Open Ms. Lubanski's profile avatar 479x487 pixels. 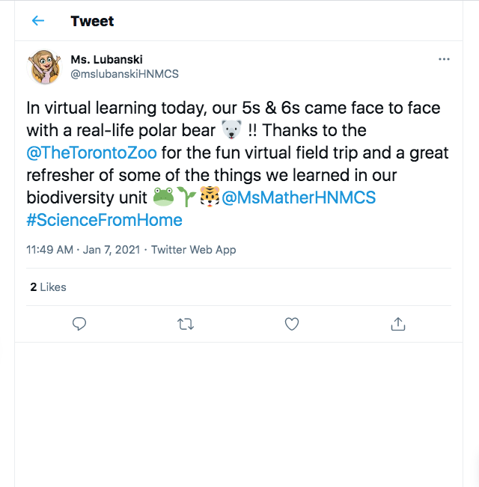(x=44, y=67)
